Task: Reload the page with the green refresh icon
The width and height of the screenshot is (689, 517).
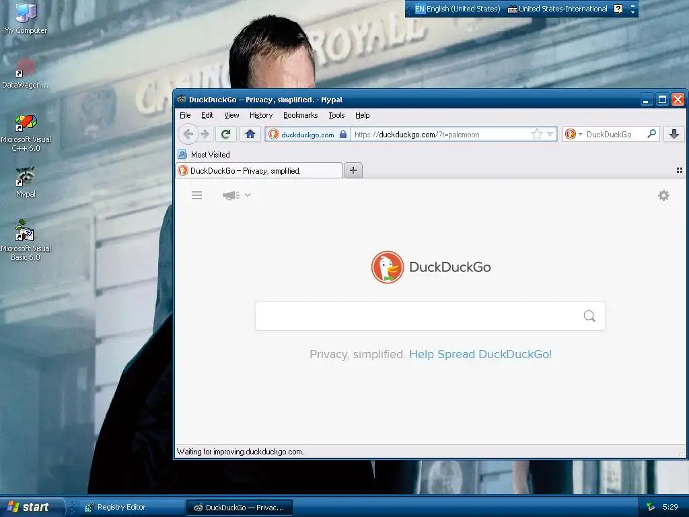Action: point(226,134)
